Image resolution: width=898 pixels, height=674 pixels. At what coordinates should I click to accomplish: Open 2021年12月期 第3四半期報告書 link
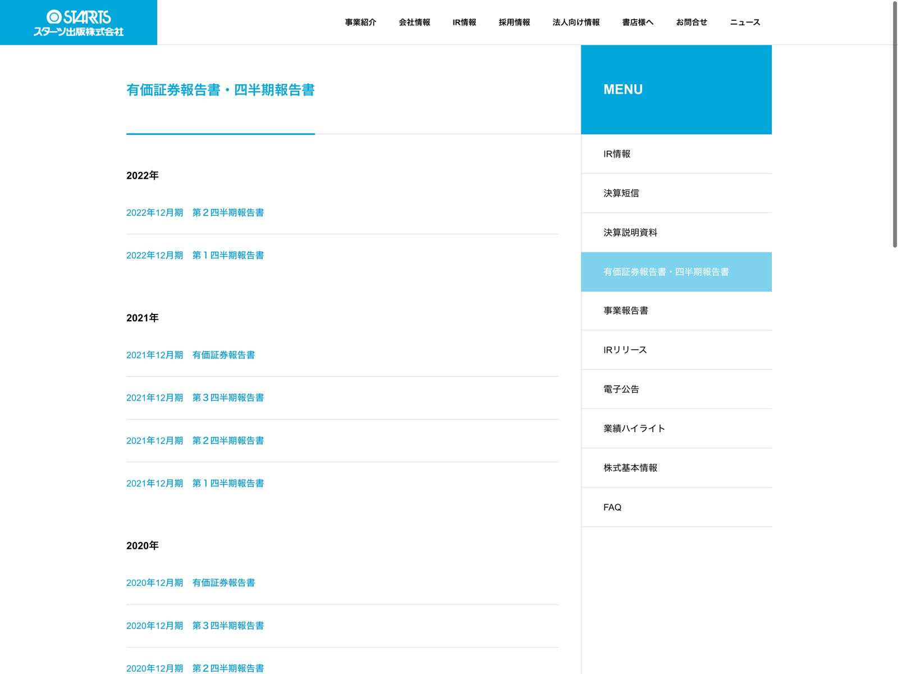(195, 398)
